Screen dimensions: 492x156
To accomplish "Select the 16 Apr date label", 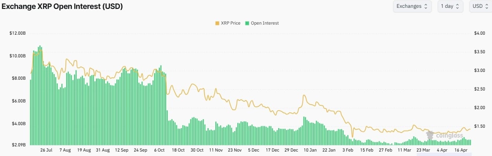I will [461, 150].
